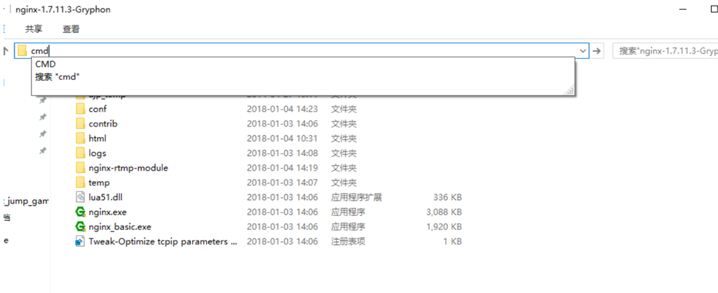
Task: Click the Tweak-Optimize registry file icon
Action: tap(81, 241)
